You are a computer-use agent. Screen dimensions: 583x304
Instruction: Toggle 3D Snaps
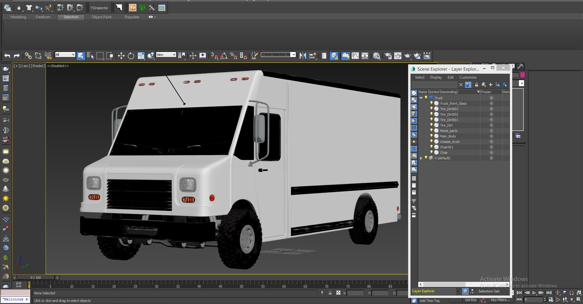coord(215,56)
